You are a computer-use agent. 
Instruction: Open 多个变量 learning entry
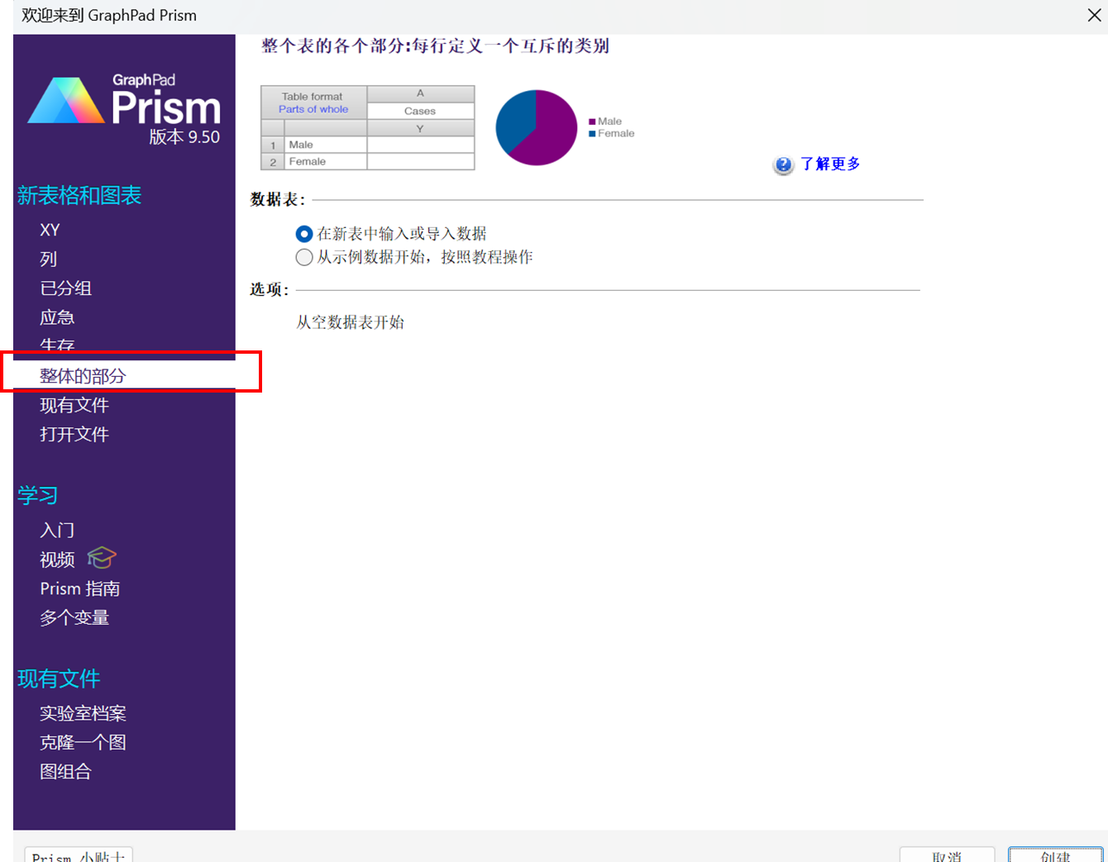74,617
